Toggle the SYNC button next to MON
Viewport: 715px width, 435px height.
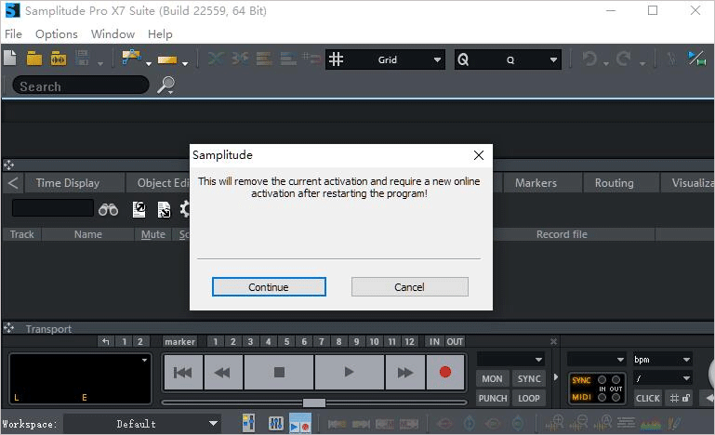tap(529, 379)
